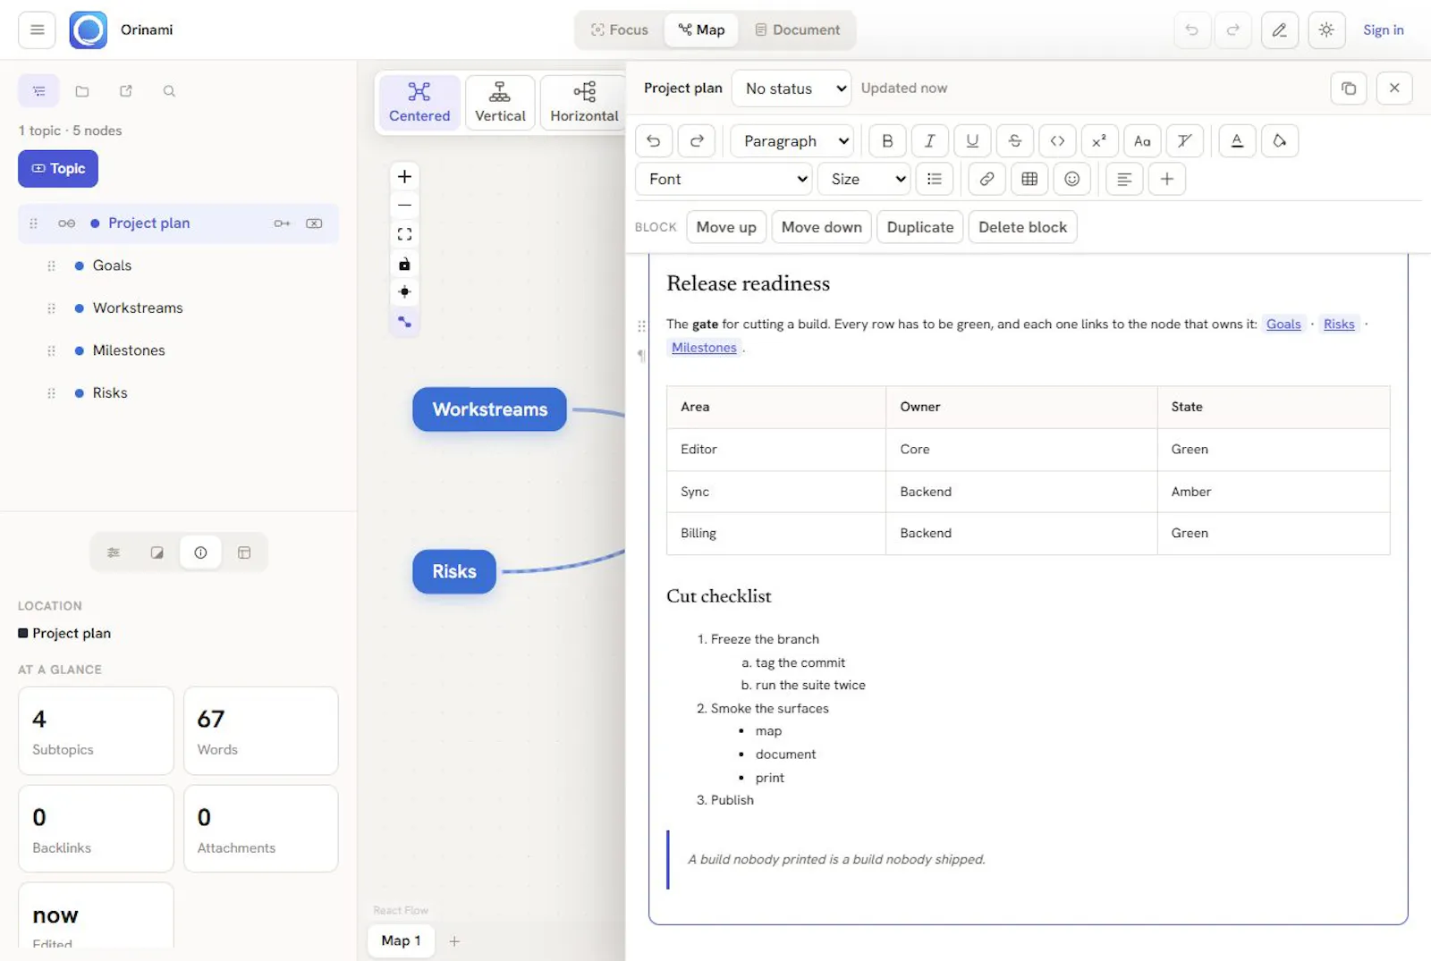
Task: Open the Paragraph style dropdown
Action: pyautogui.click(x=792, y=140)
